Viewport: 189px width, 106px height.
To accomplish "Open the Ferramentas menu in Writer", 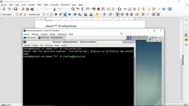I will (x=65, y=5).
